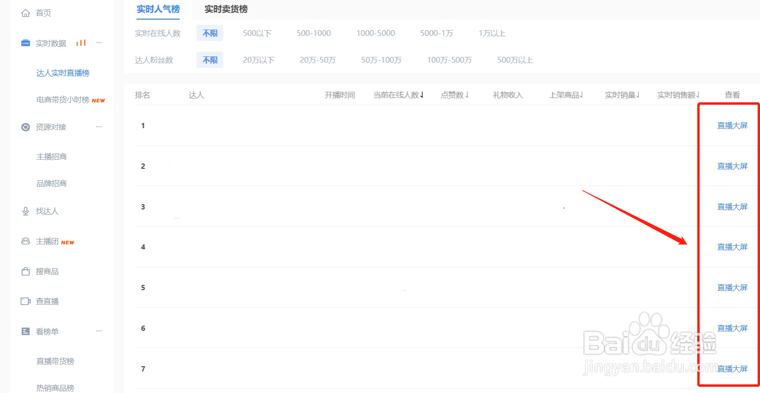Sort by 当前在线人数 arrow
This screenshot has height=393, width=760.
coord(422,95)
